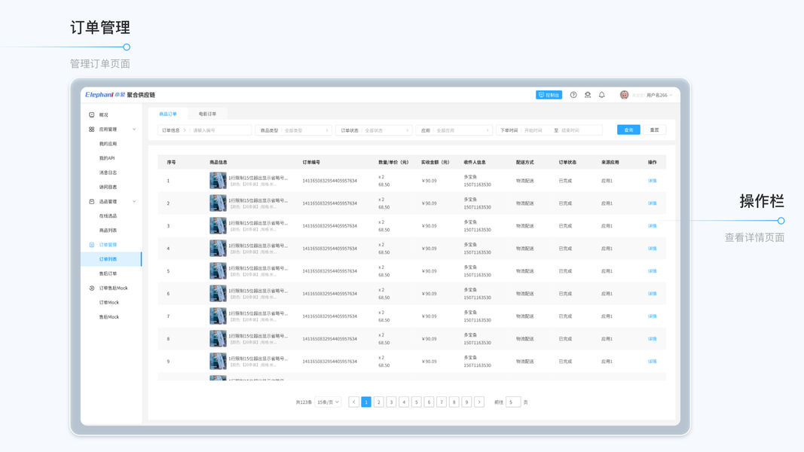Collapse the 应用管理 menu chevron

pos(134,129)
